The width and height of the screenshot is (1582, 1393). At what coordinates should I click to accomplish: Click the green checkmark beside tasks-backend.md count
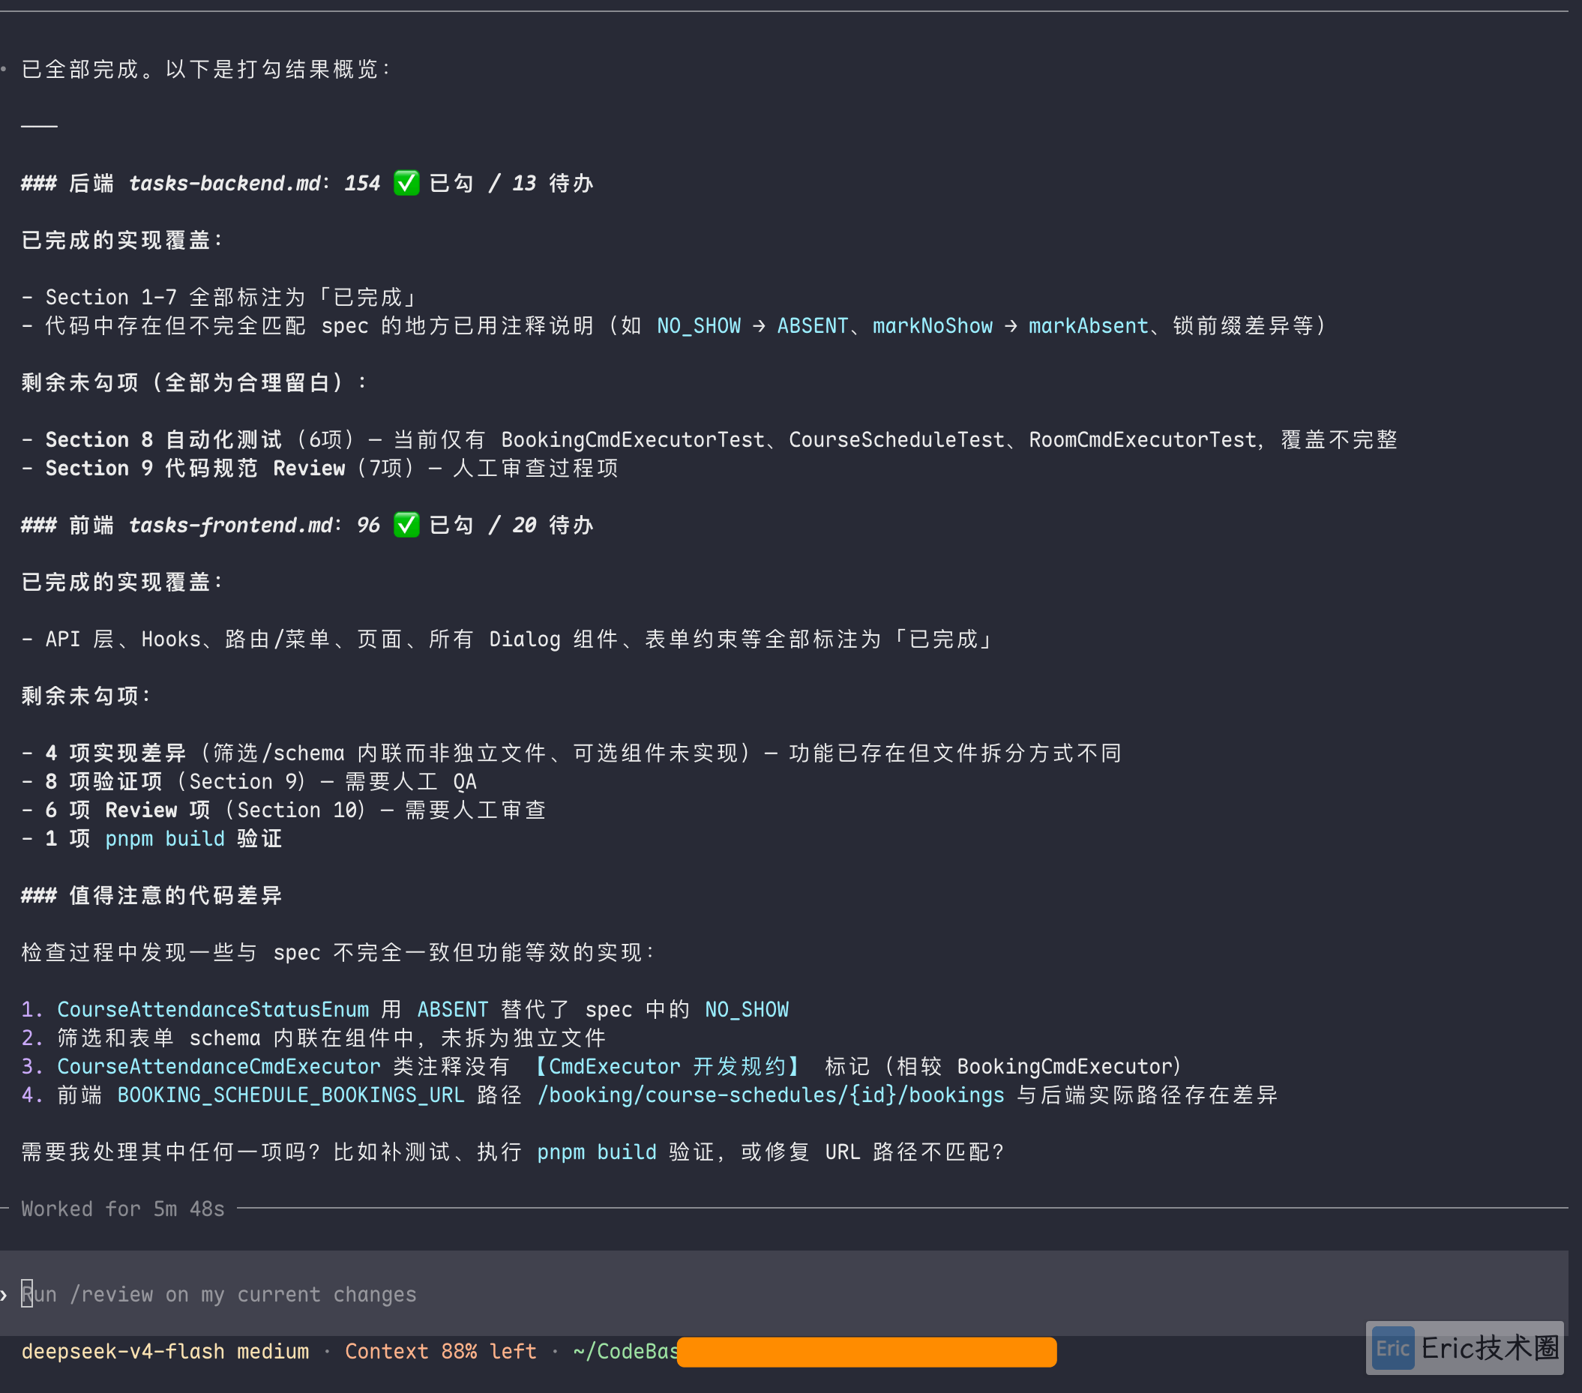(406, 184)
